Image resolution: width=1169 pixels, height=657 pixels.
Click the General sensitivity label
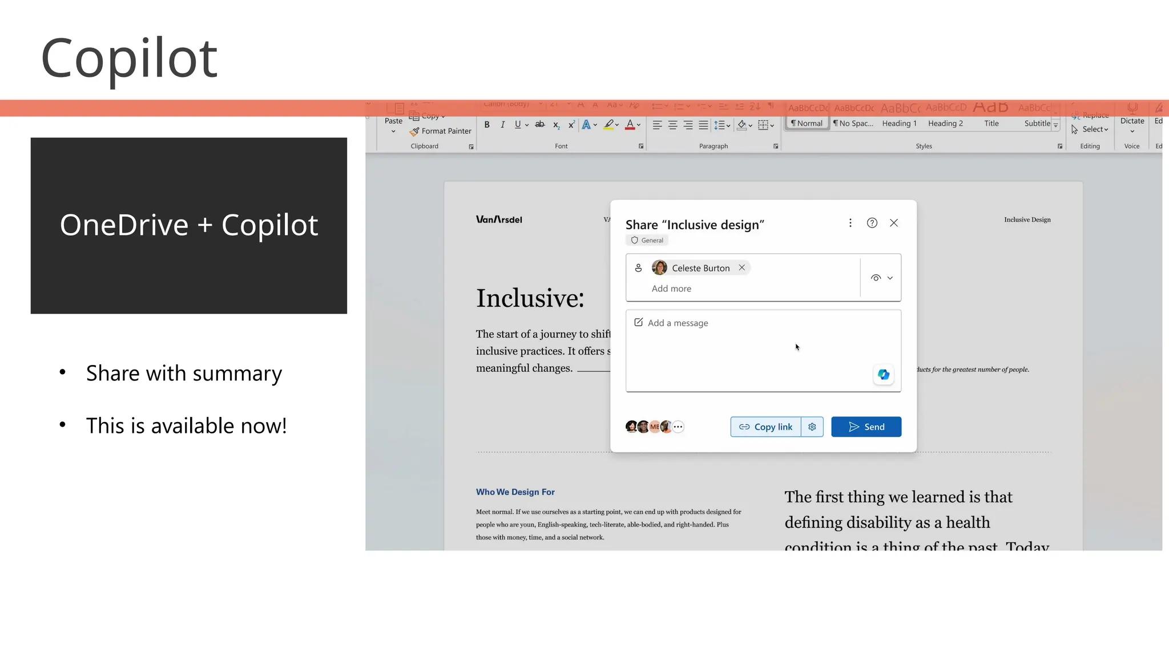coord(647,240)
